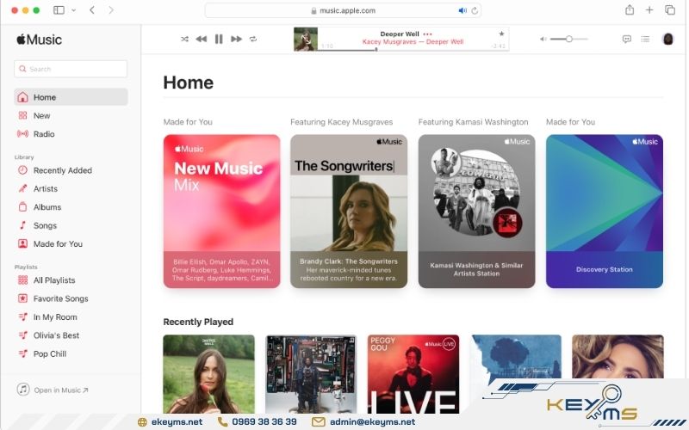Viewport: 689px width, 430px height.
Task: Seek within the song progress bar
Action: pos(413,50)
